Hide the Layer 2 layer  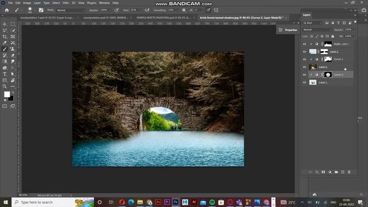(x=304, y=52)
